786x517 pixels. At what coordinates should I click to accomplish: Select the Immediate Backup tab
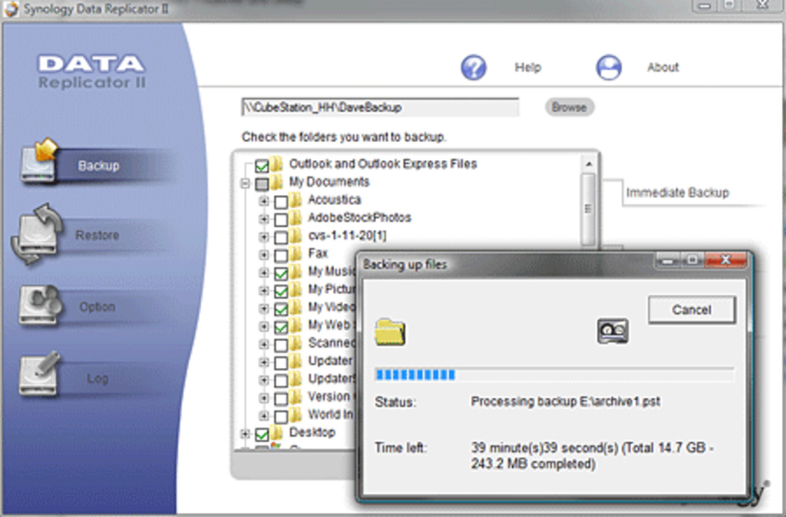point(677,192)
